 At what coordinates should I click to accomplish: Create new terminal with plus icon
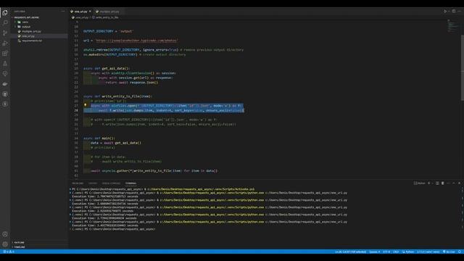tap(428, 183)
